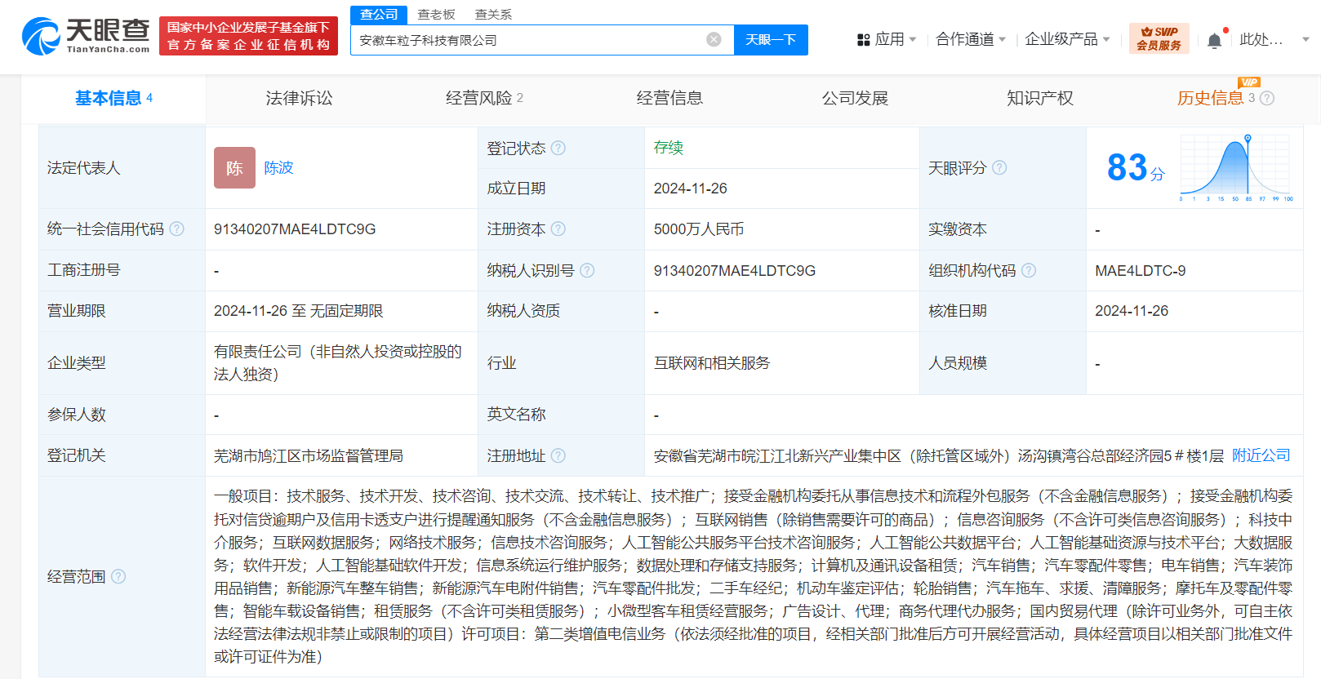Open the 知识产权 tab
1321x679 pixels.
(x=1039, y=98)
